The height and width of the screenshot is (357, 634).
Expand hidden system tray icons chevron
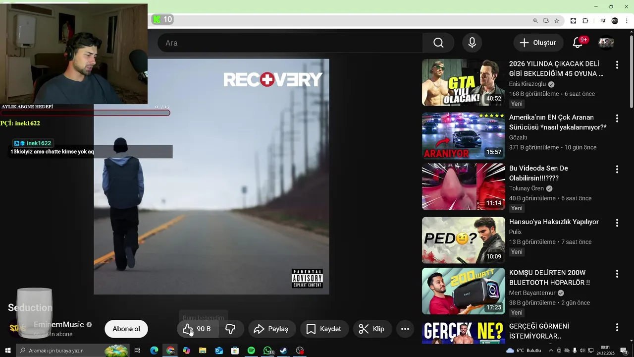[x=551, y=351]
